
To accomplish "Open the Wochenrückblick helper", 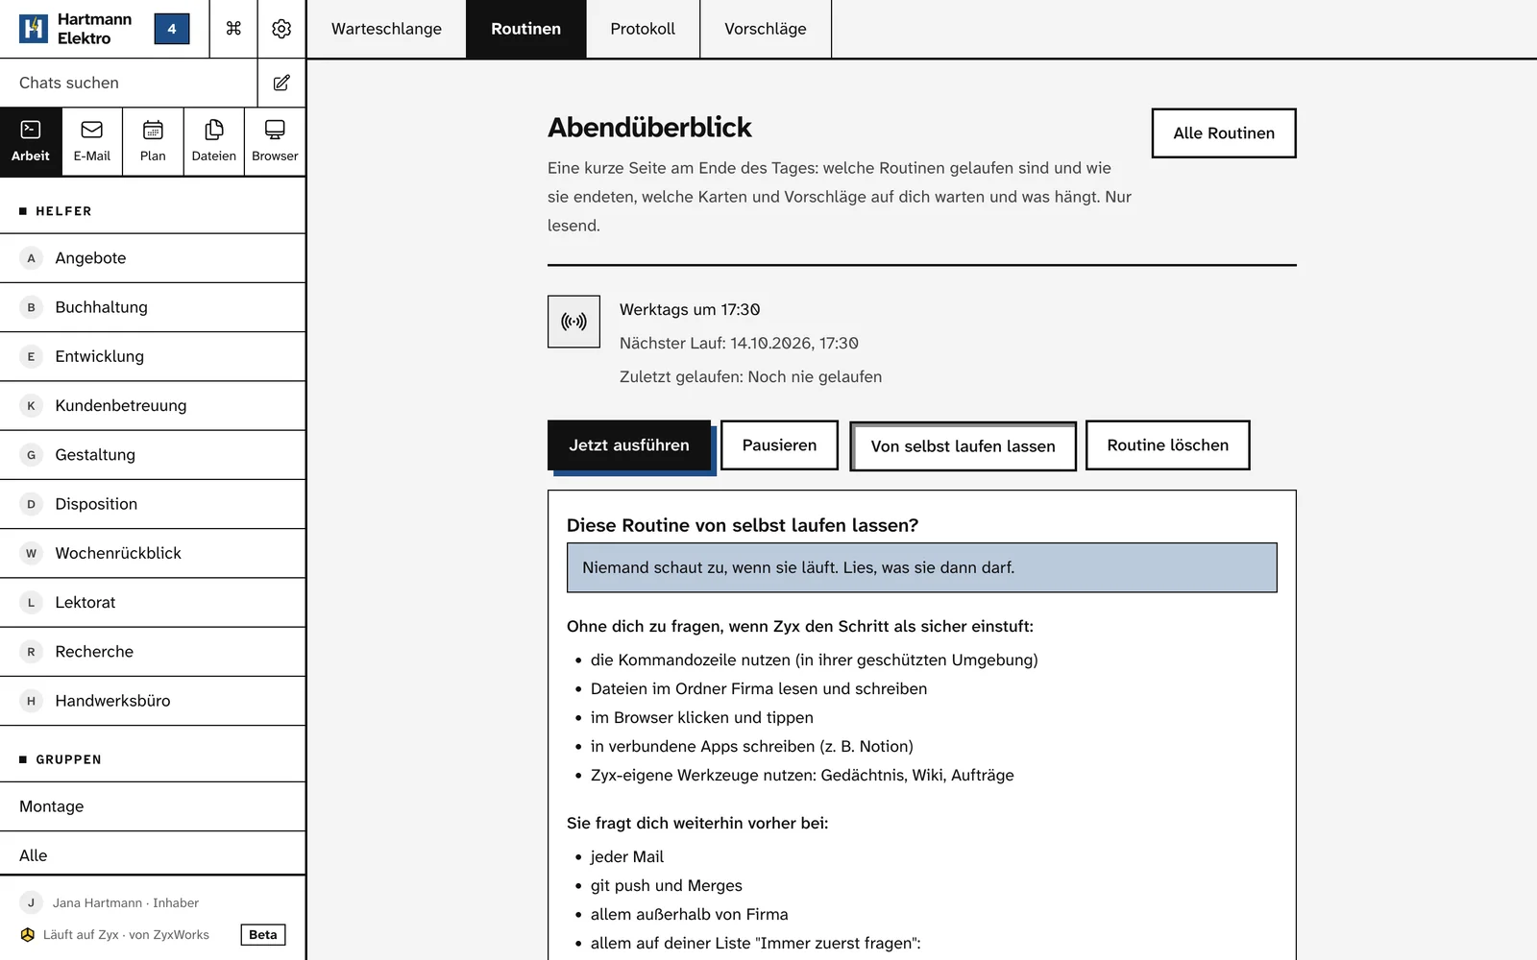I will pos(153,553).
